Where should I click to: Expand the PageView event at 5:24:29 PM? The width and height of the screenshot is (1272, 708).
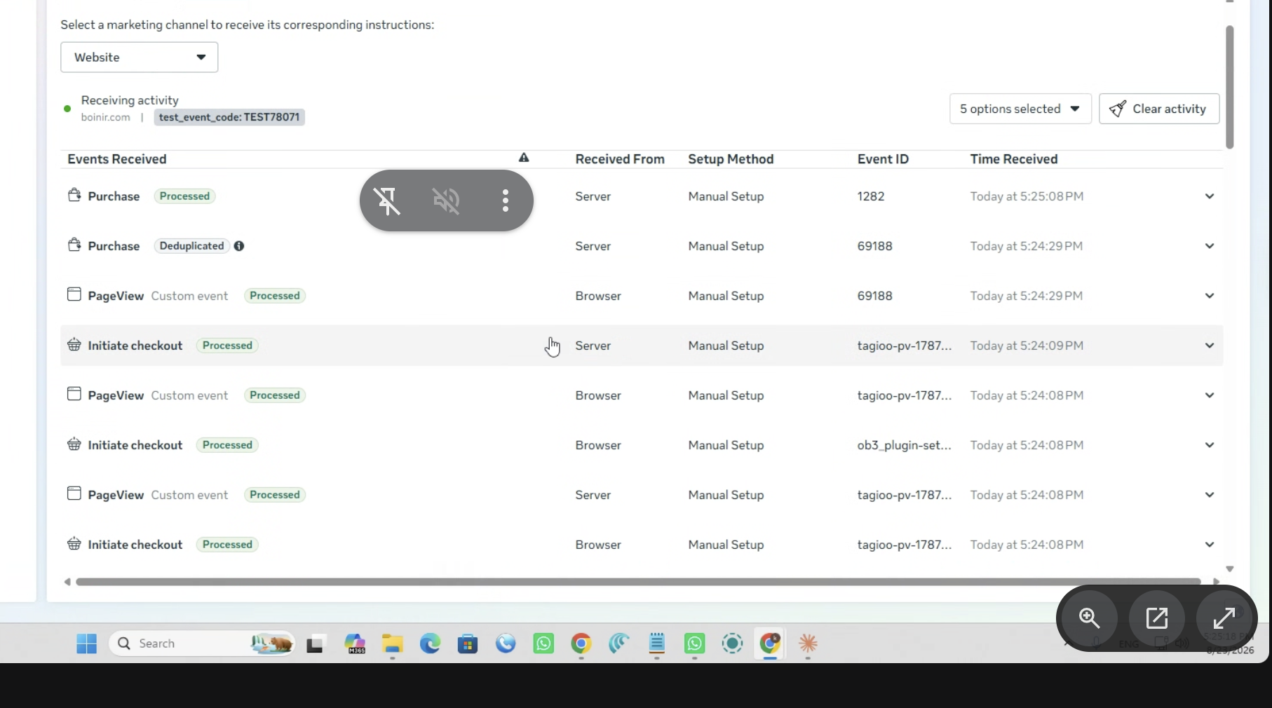(1210, 296)
